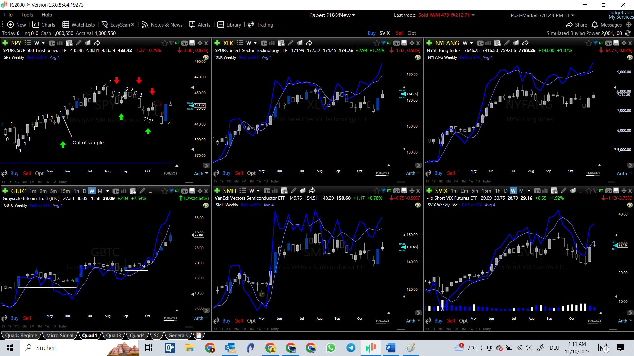Click the Buy button under SMH chart
The image size is (634, 356).
coord(226,321)
